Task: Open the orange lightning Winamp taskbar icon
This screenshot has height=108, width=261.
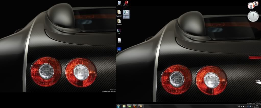Action: (x=140, y=106)
